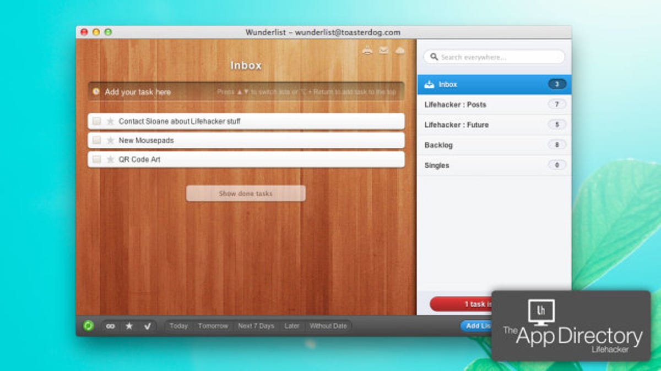The width and height of the screenshot is (661, 371).
Task: Click the 'Search everywhere...' field
Action: pos(494,57)
